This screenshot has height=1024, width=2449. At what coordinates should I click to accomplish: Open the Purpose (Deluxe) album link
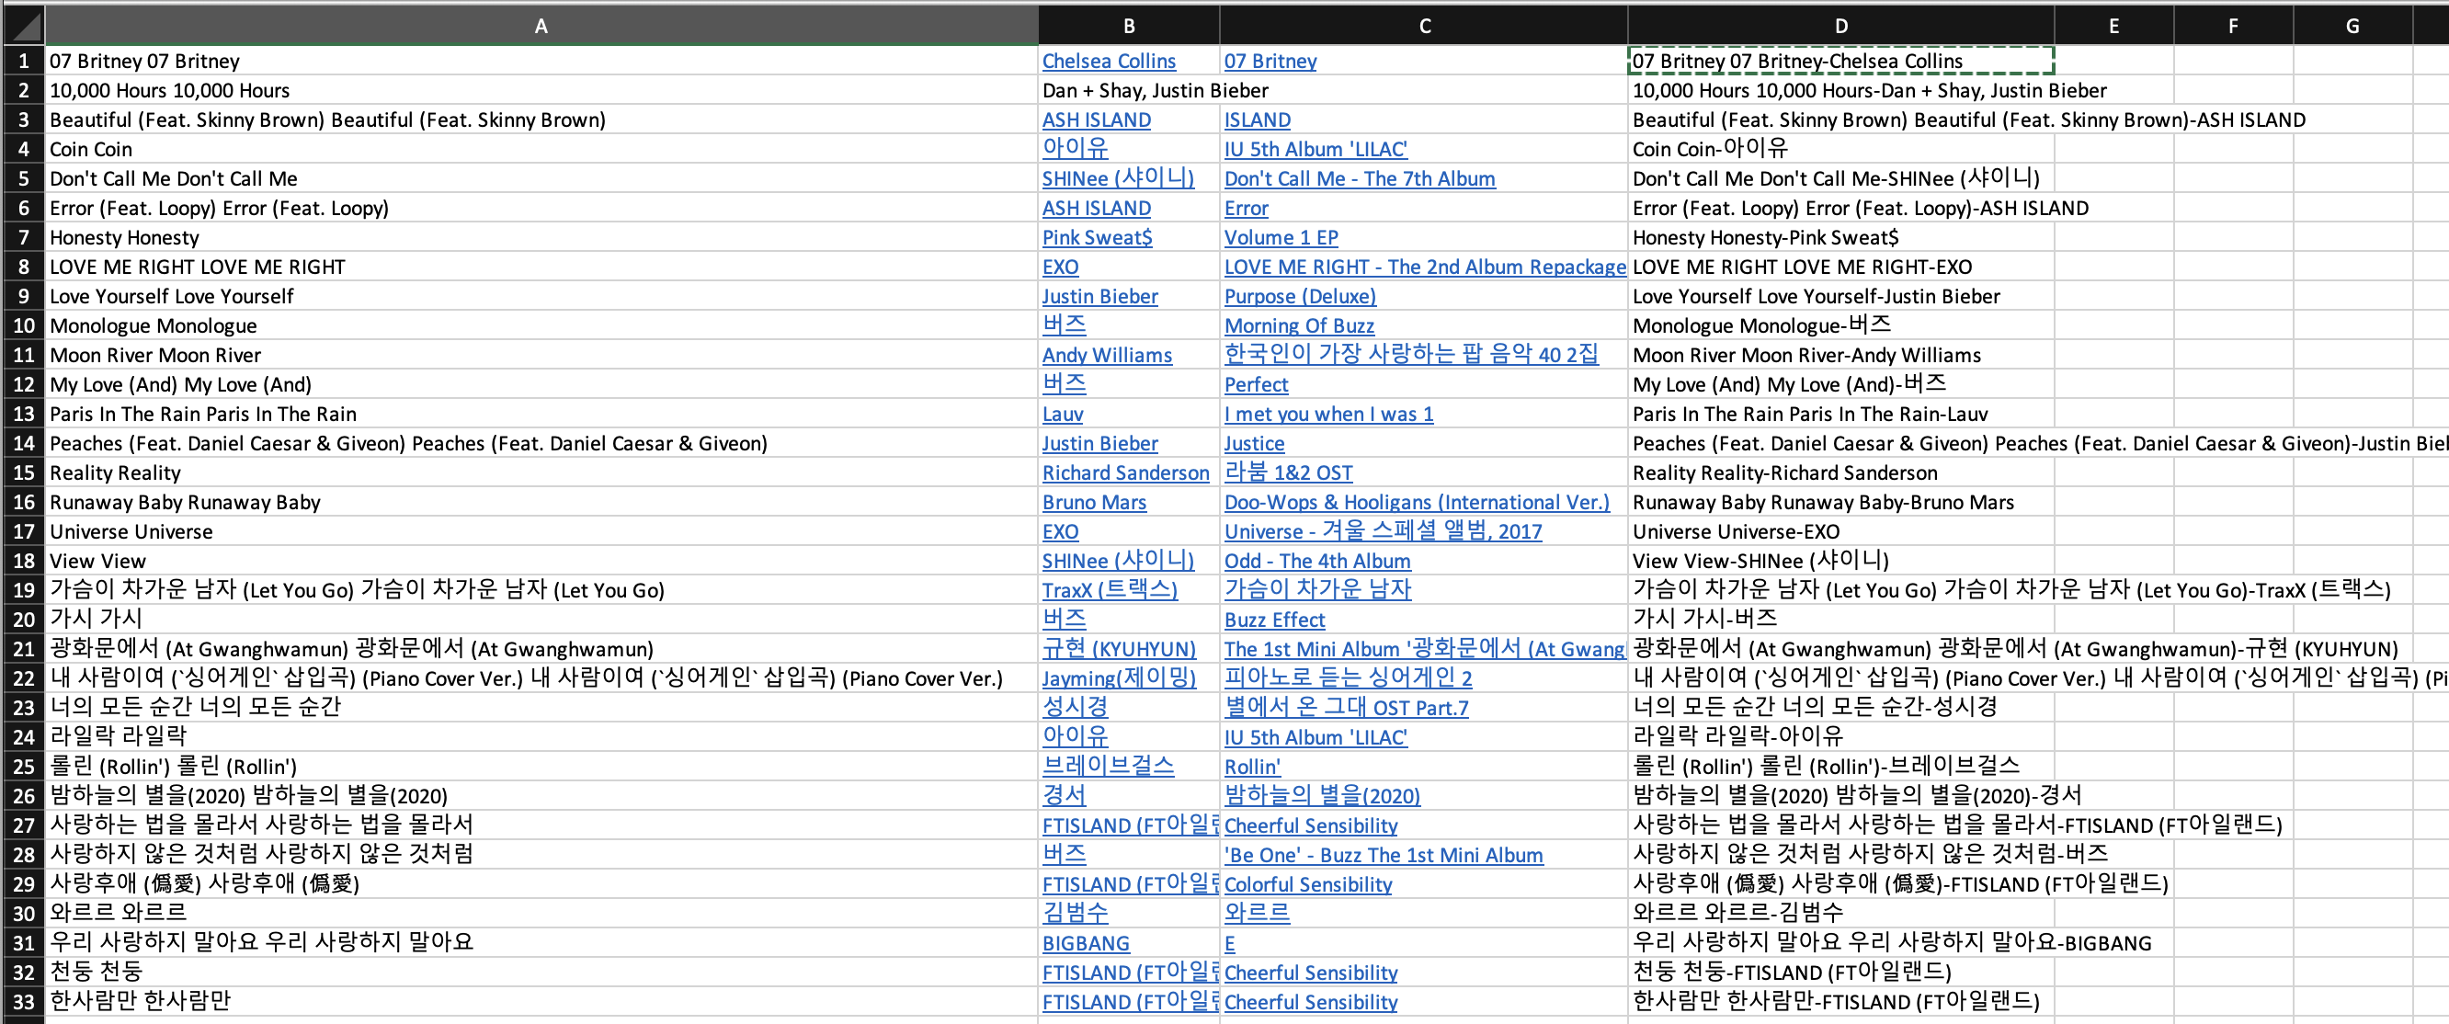(1300, 297)
